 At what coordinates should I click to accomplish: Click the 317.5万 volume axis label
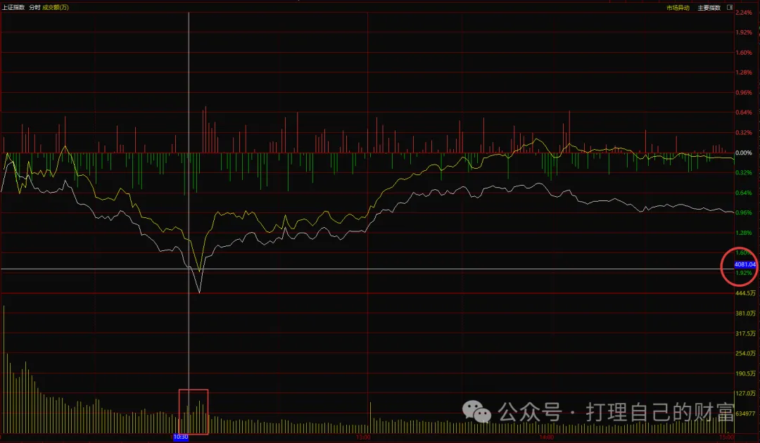pos(745,333)
